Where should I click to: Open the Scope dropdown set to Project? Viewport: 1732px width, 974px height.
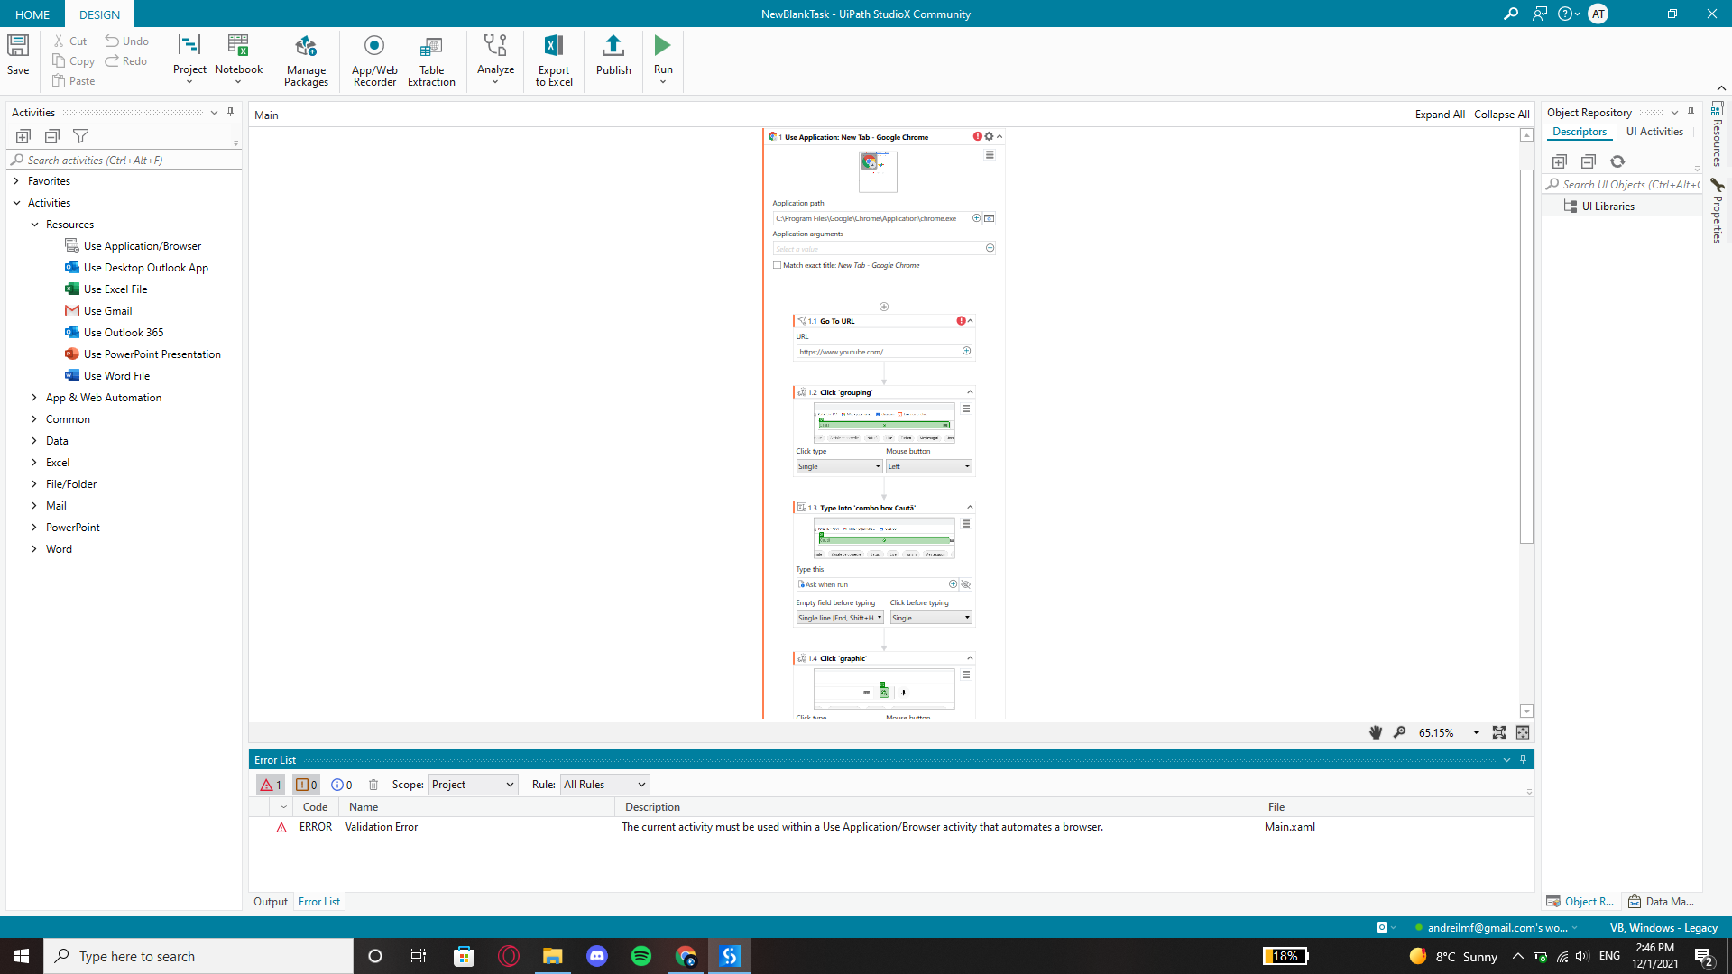[x=473, y=785]
